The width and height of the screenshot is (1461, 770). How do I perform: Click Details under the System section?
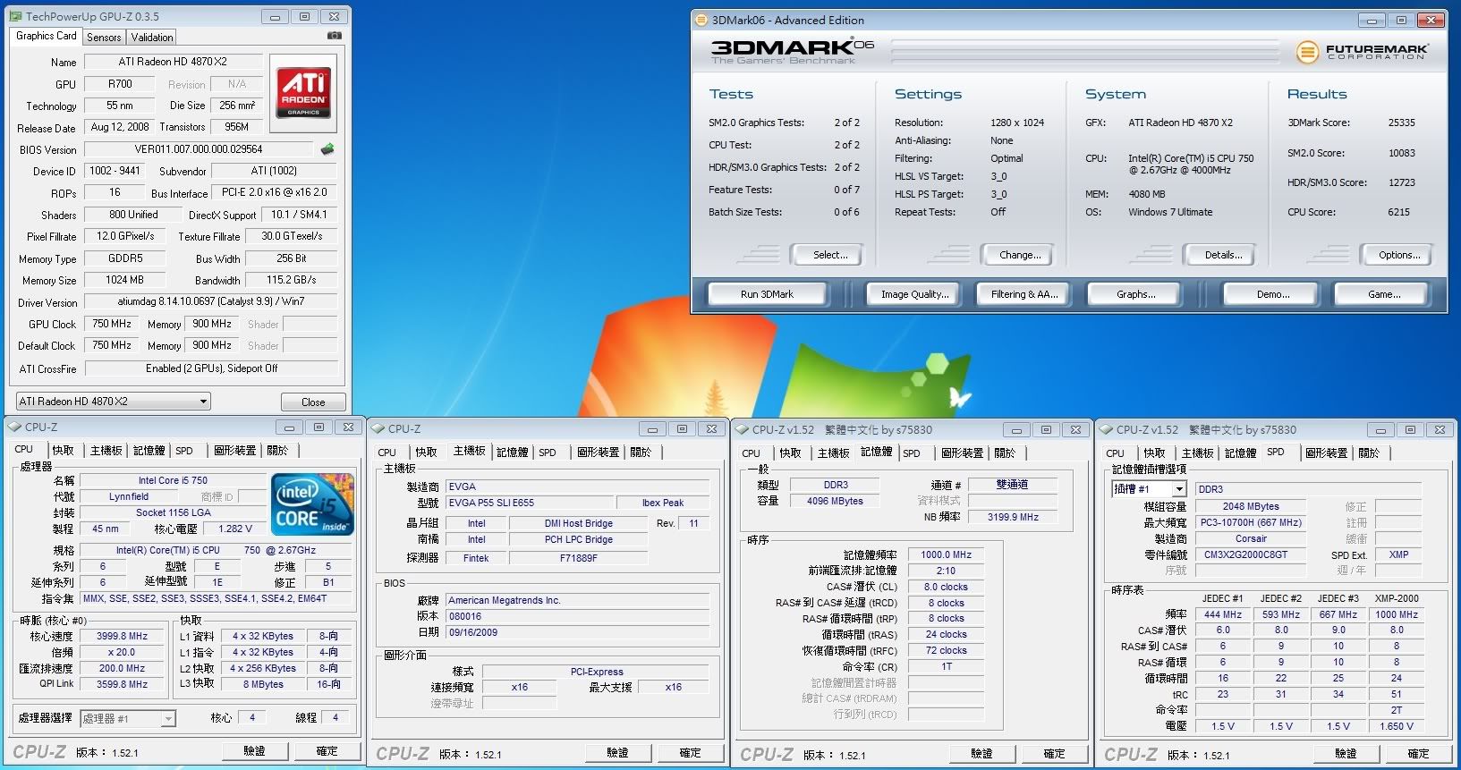point(1223,255)
